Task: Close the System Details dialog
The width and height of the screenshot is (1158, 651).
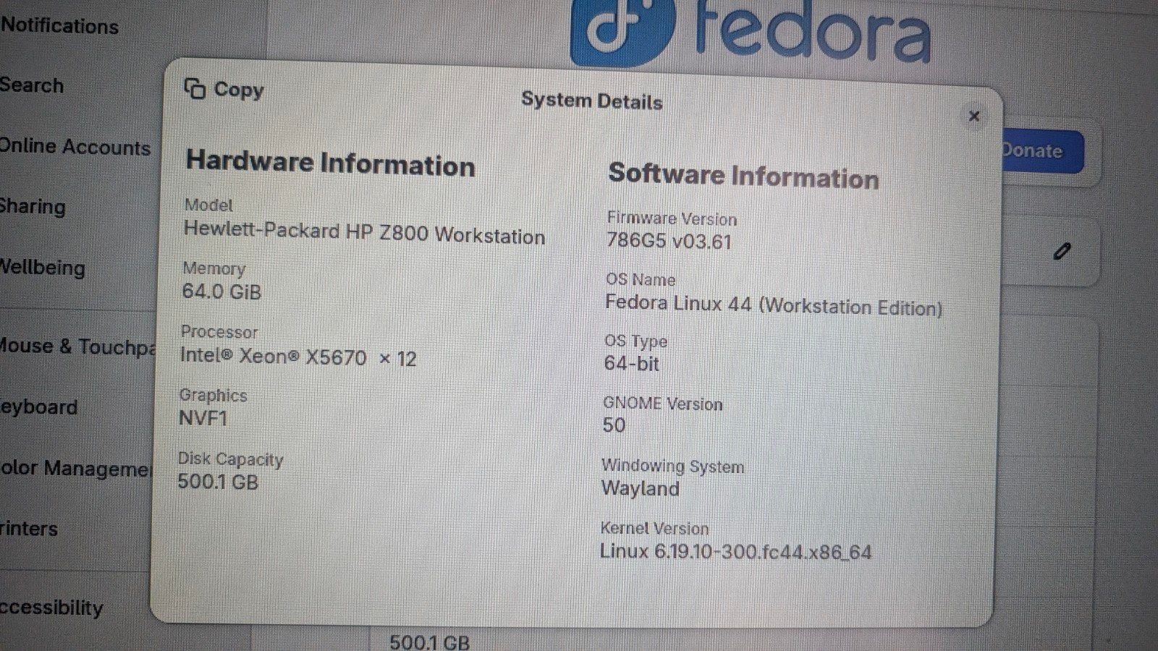Action: [x=974, y=116]
